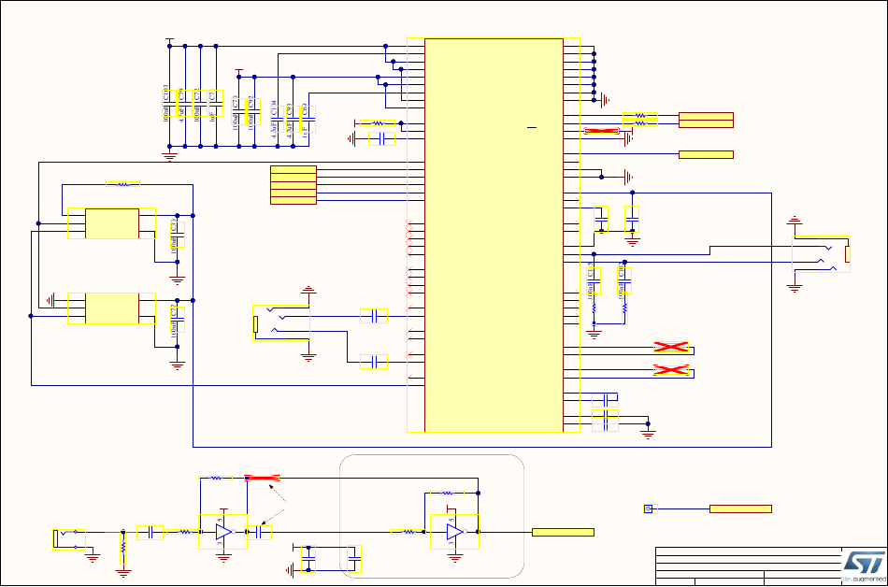
Task: Select resistor above the upper-left small IC
Action: (x=122, y=184)
